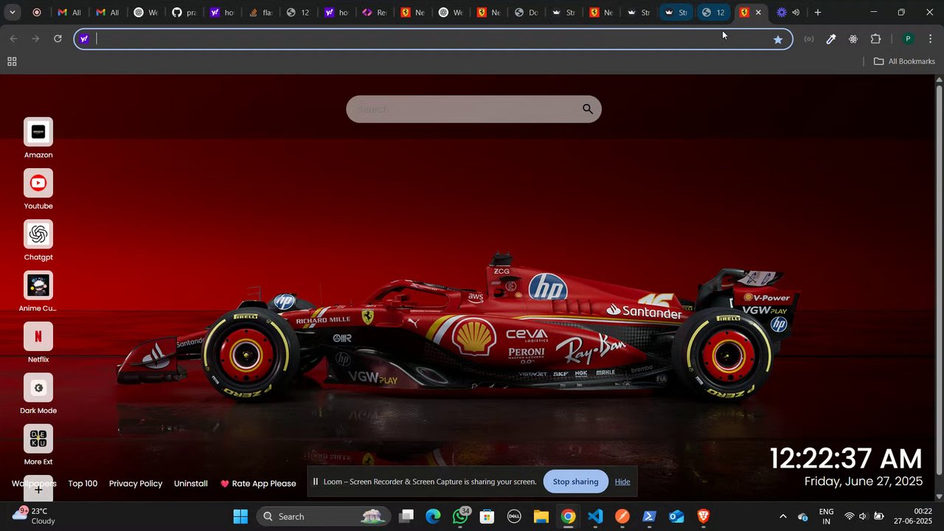The image size is (944, 531).
Task: Open the All Bookmarks folder
Action: [904, 61]
